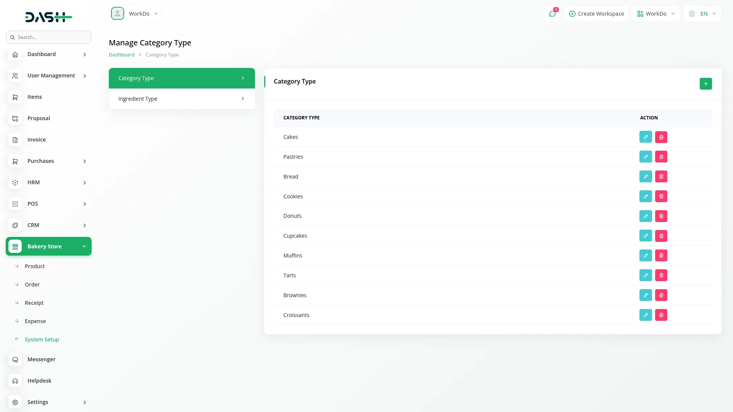
Task: Open the chat messages icon in header
Action: pyautogui.click(x=552, y=14)
